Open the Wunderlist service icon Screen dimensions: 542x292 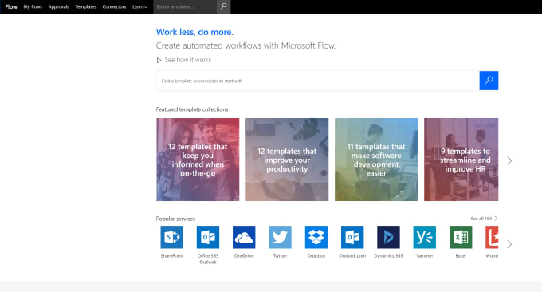(492, 237)
